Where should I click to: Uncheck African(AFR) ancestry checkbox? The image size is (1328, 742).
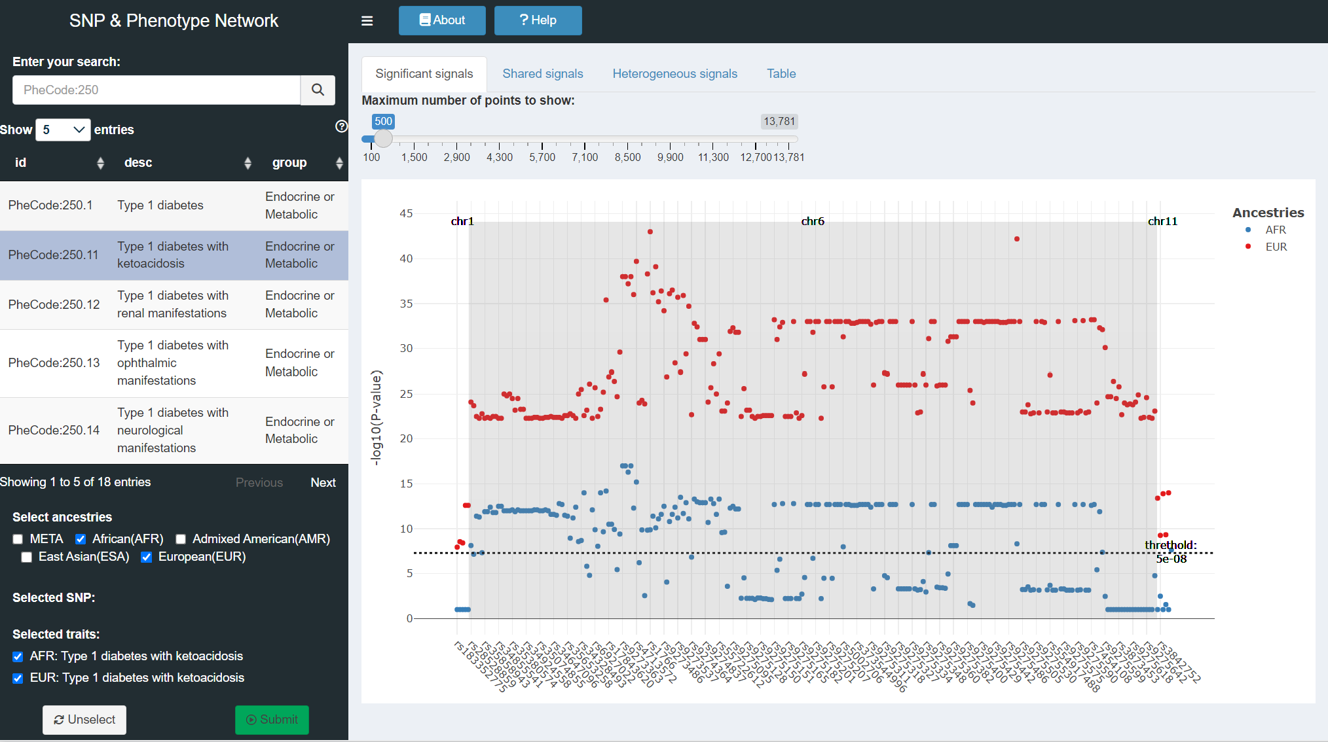tap(81, 539)
